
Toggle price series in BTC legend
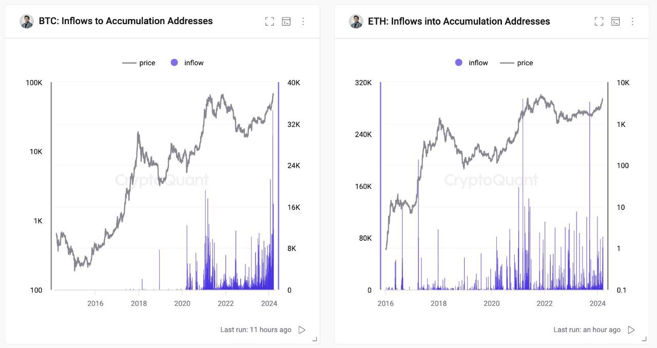pos(139,63)
